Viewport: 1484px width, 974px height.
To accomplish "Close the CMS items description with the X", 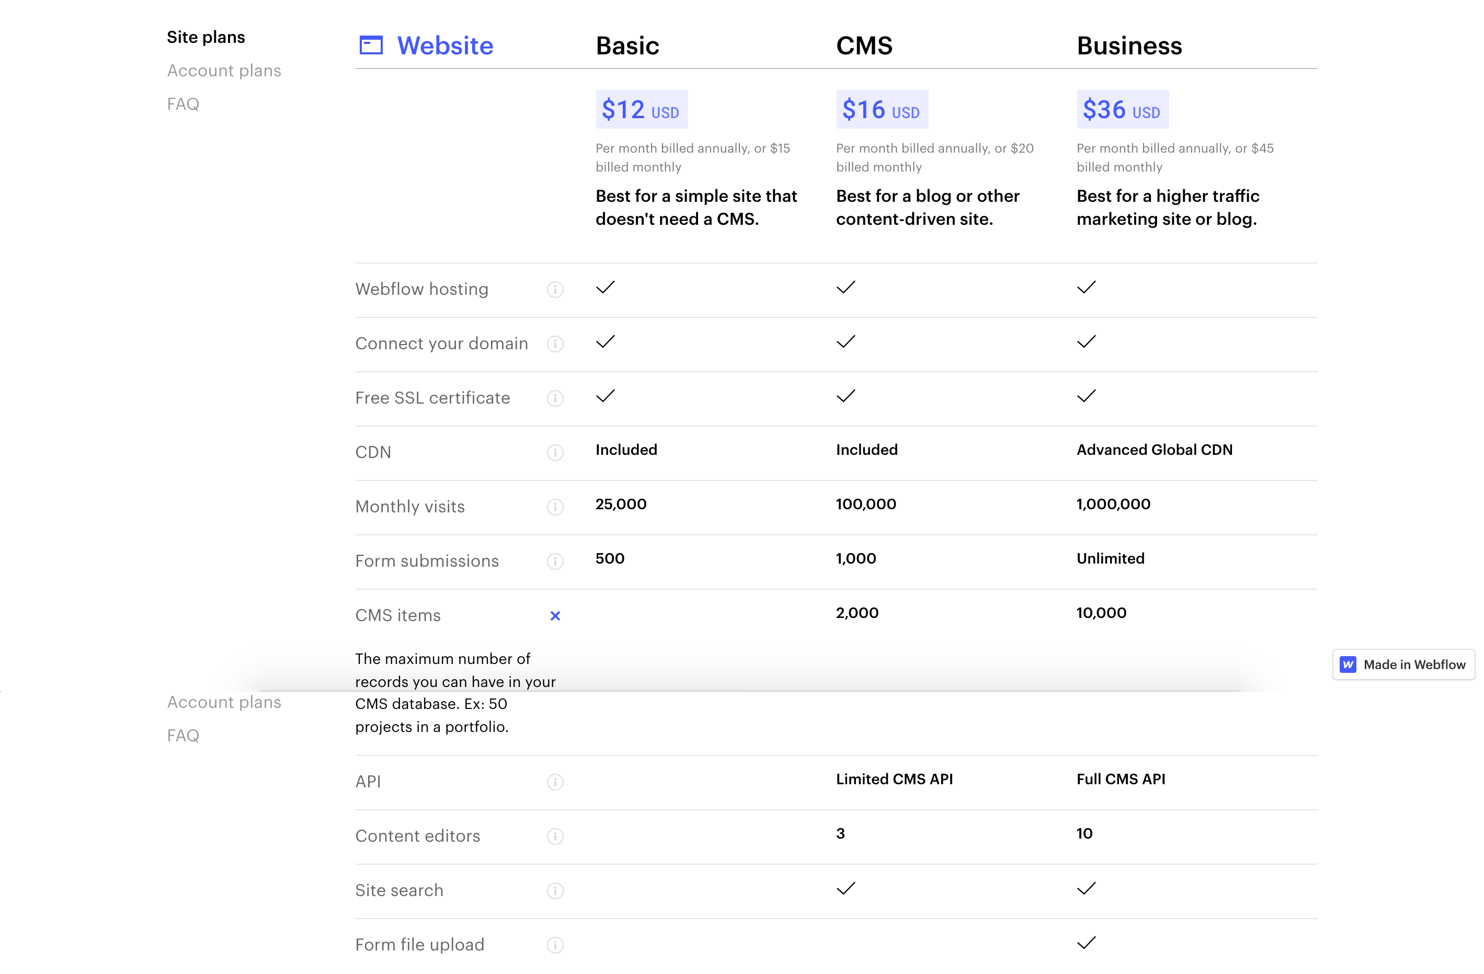I will [555, 616].
